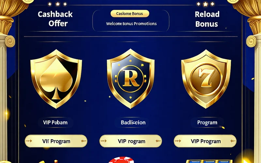Click the left arrow on the middle VIP program button
261x163 pixels.
103,141
